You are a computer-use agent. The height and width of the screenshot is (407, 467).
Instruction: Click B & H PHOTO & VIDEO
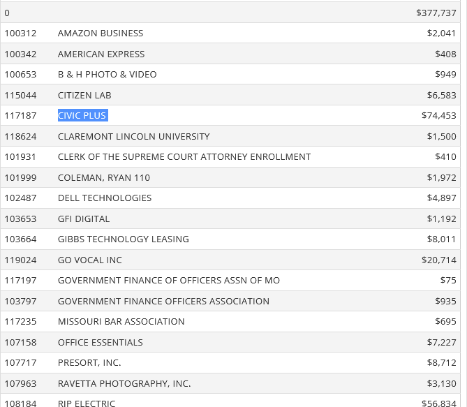click(x=108, y=74)
